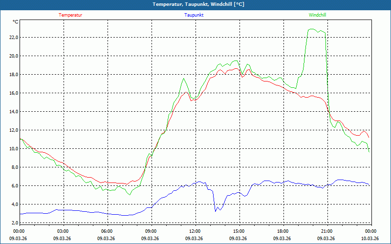Click the °C unit label above y-axis
The width and height of the screenshot is (391, 244).
[x=15, y=22]
